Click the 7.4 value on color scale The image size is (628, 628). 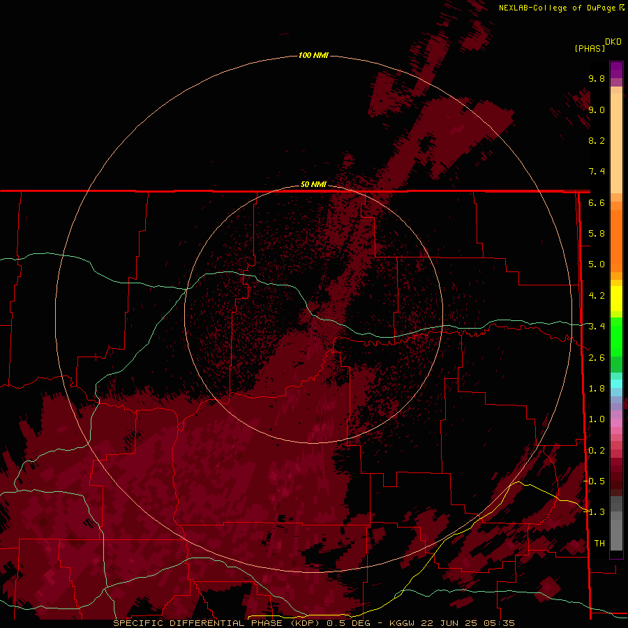click(x=597, y=172)
